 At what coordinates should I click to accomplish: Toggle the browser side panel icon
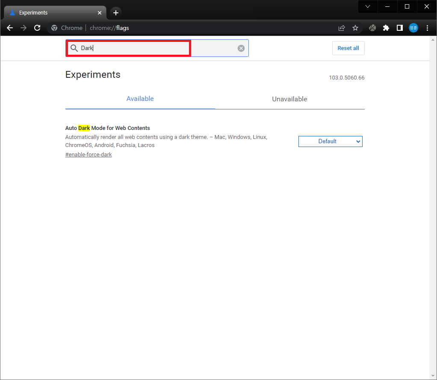(x=400, y=28)
